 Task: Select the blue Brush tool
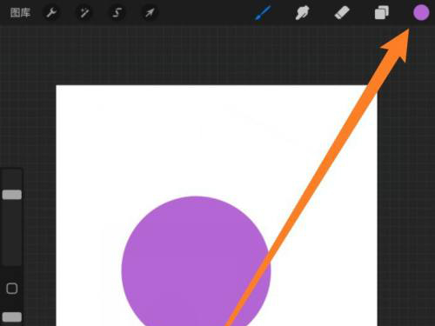pyautogui.click(x=263, y=13)
